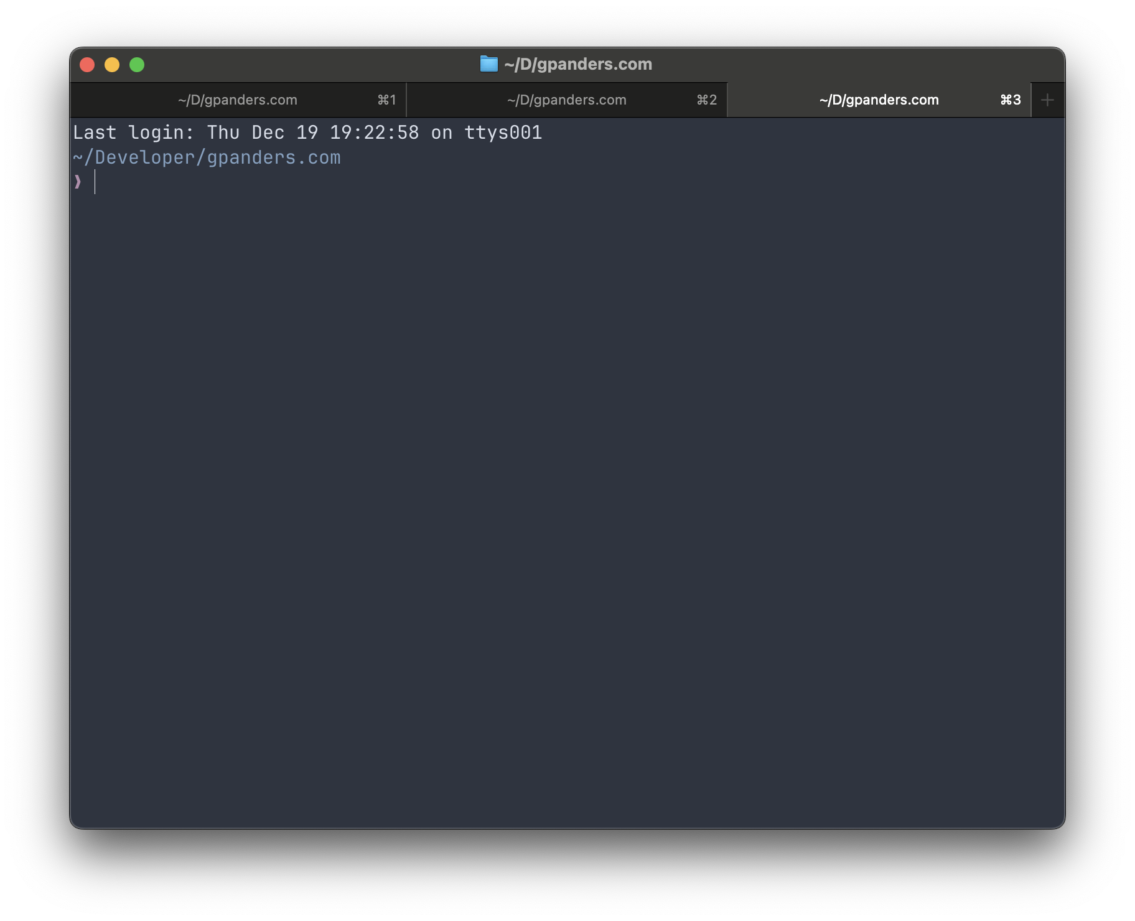Click the ⌘2 shortcut badge on the second tab
Screen dimensions: 1135x921
pyautogui.click(x=706, y=100)
